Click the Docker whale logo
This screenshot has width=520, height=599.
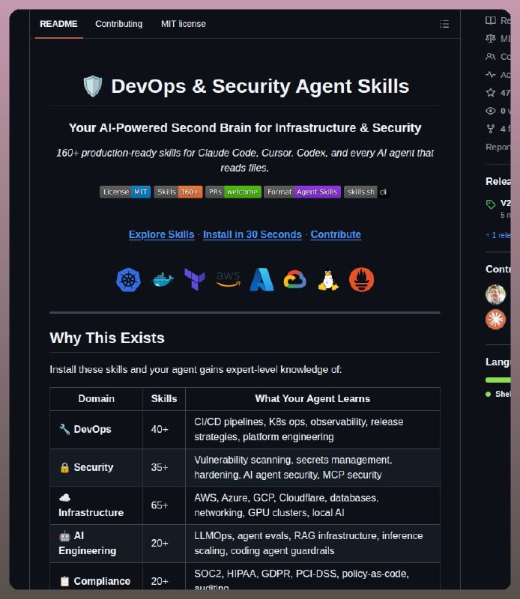163,280
